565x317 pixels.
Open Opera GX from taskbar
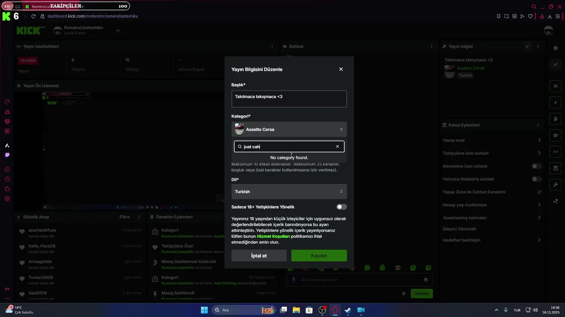point(335,310)
